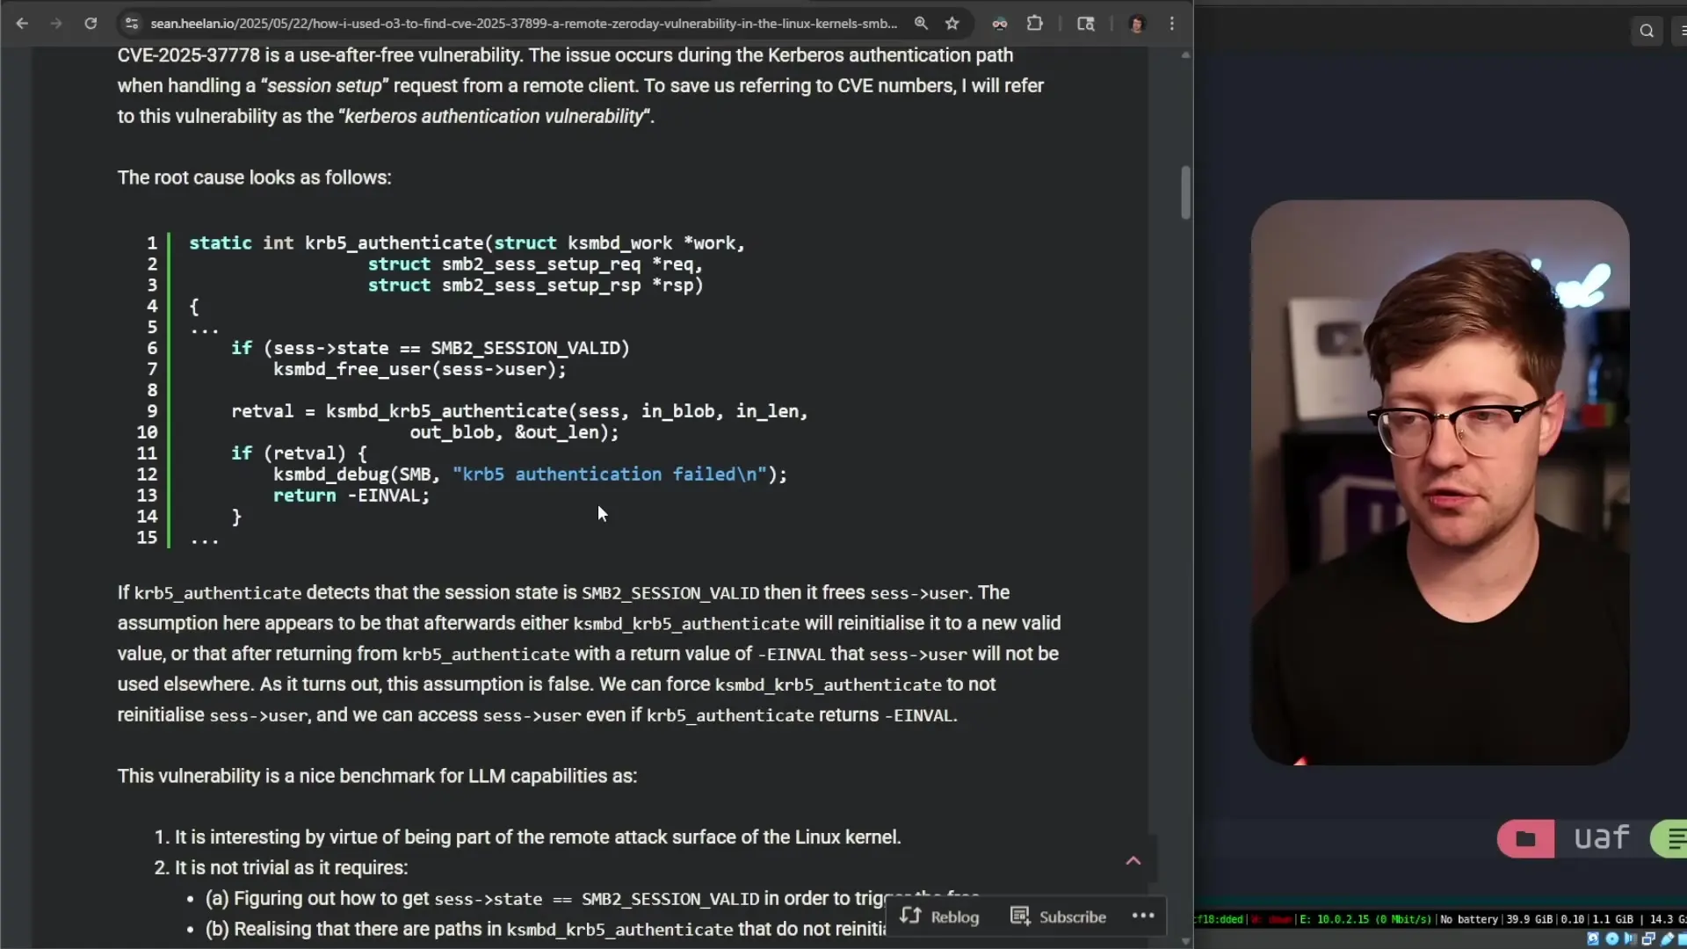Click the Reblog button
The height and width of the screenshot is (949, 1687).
pyautogui.click(x=939, y=916)
